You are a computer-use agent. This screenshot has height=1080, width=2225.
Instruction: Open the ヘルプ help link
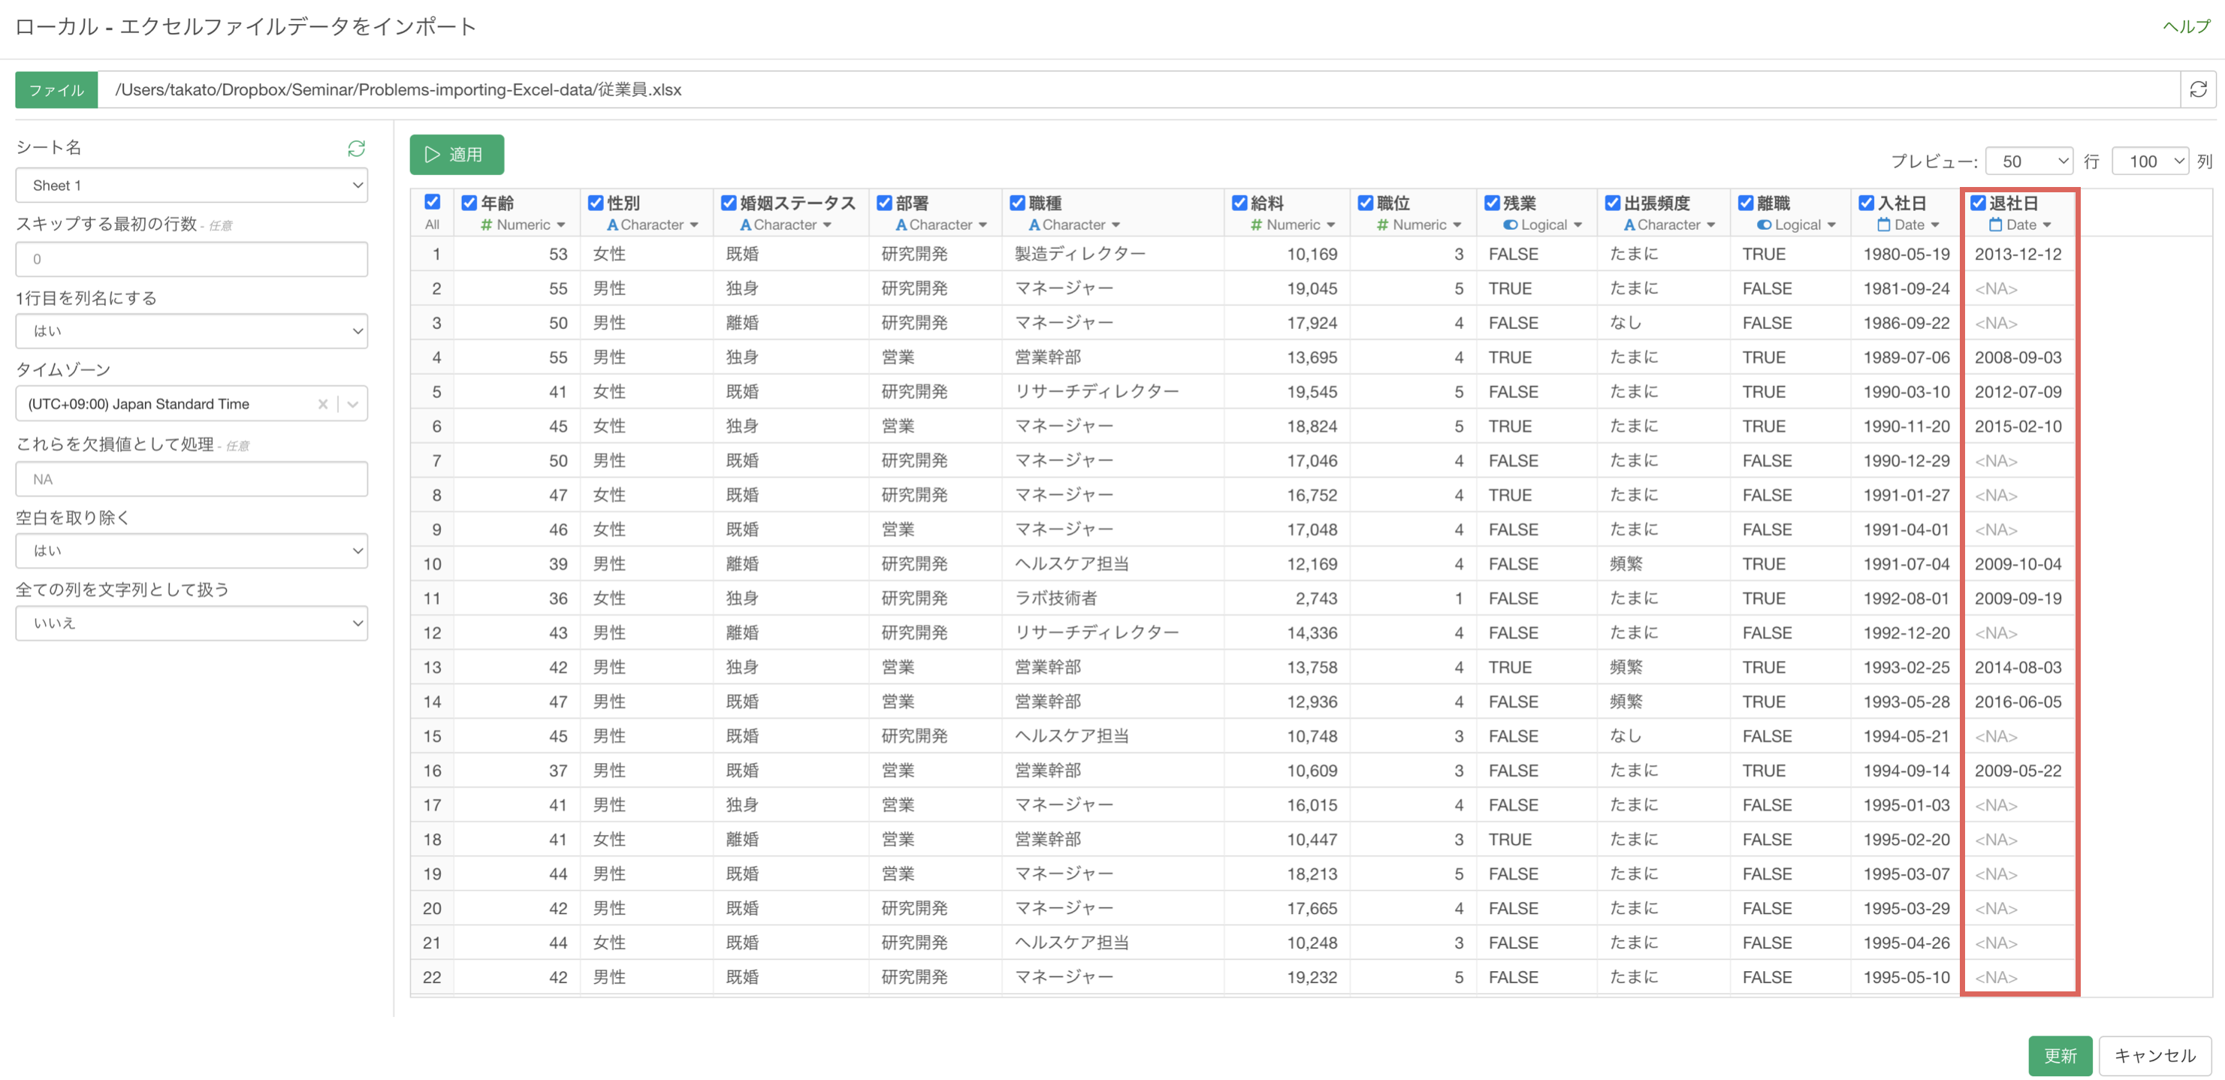coord(2185,27)
